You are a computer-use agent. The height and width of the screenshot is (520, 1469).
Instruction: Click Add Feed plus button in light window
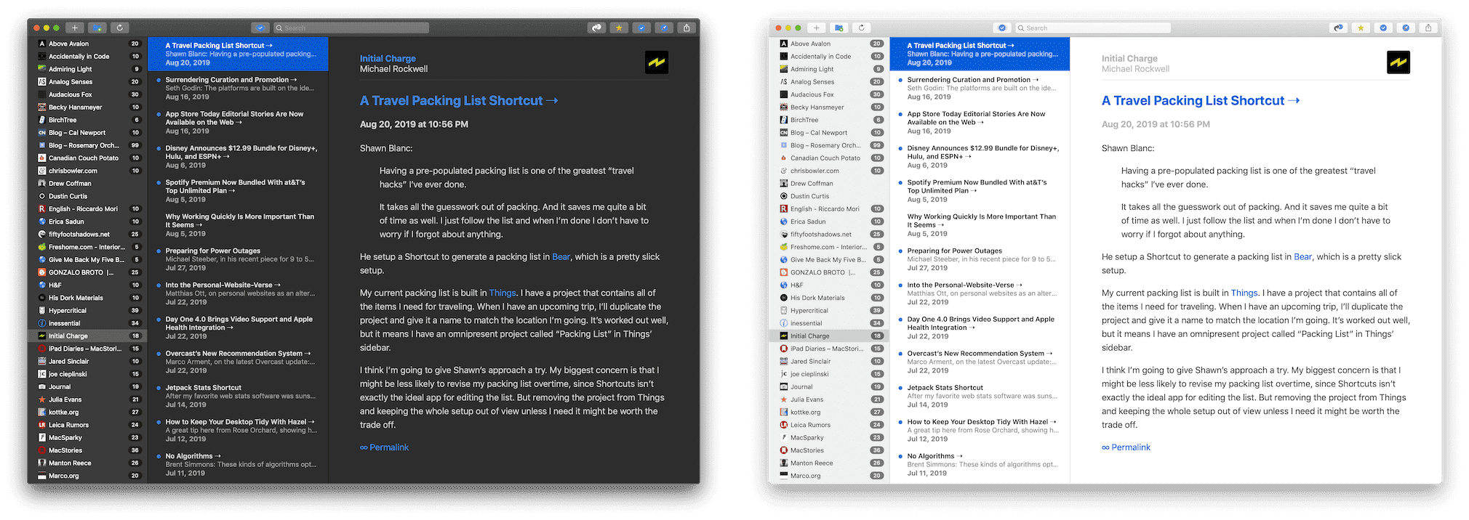[817, 28]
